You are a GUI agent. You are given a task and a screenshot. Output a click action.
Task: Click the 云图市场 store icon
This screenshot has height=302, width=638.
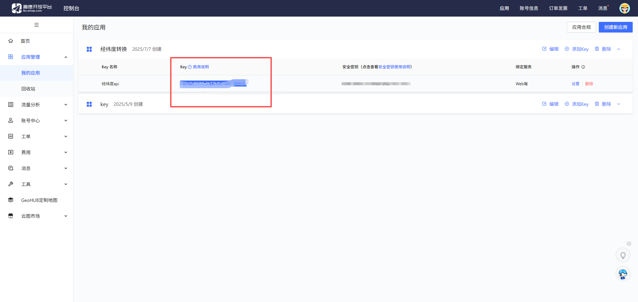11,216
